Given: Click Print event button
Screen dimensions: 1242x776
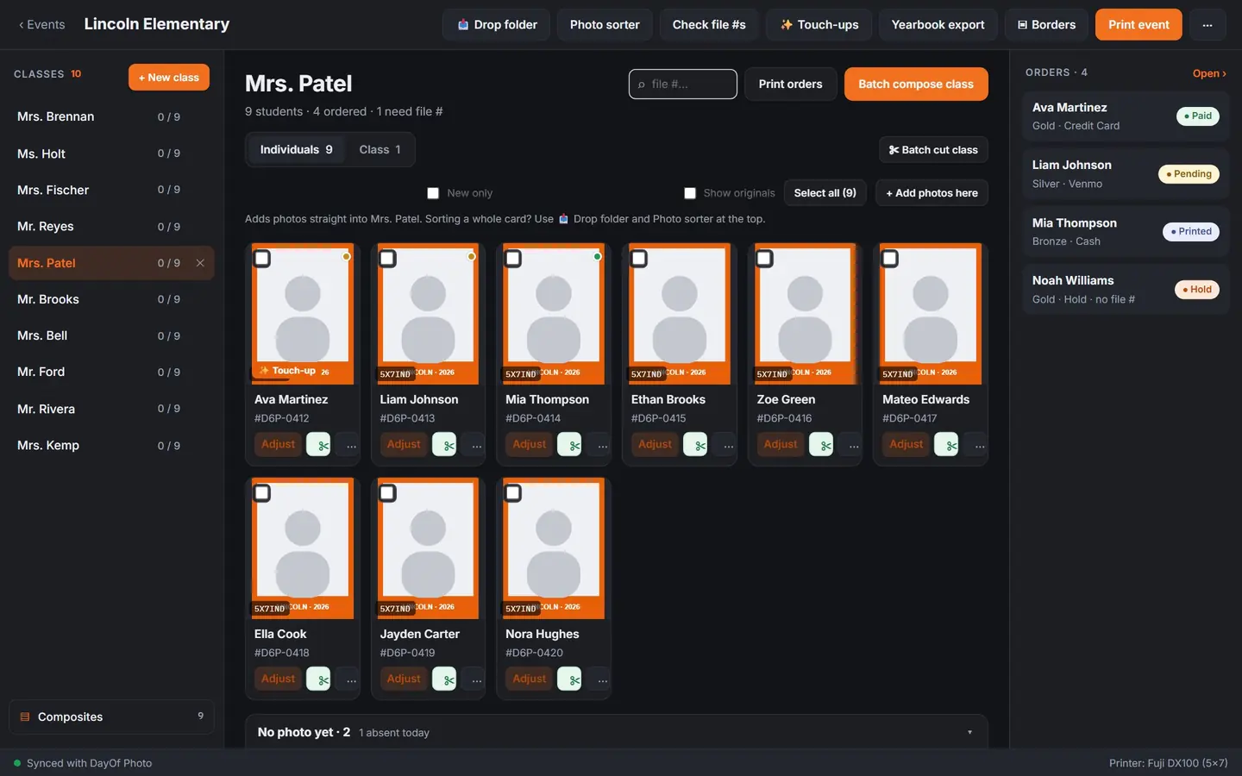Looking at the screenshot, I should pos(1138,25).
